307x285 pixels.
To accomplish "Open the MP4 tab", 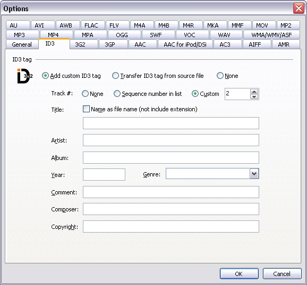I will point(56,34).
